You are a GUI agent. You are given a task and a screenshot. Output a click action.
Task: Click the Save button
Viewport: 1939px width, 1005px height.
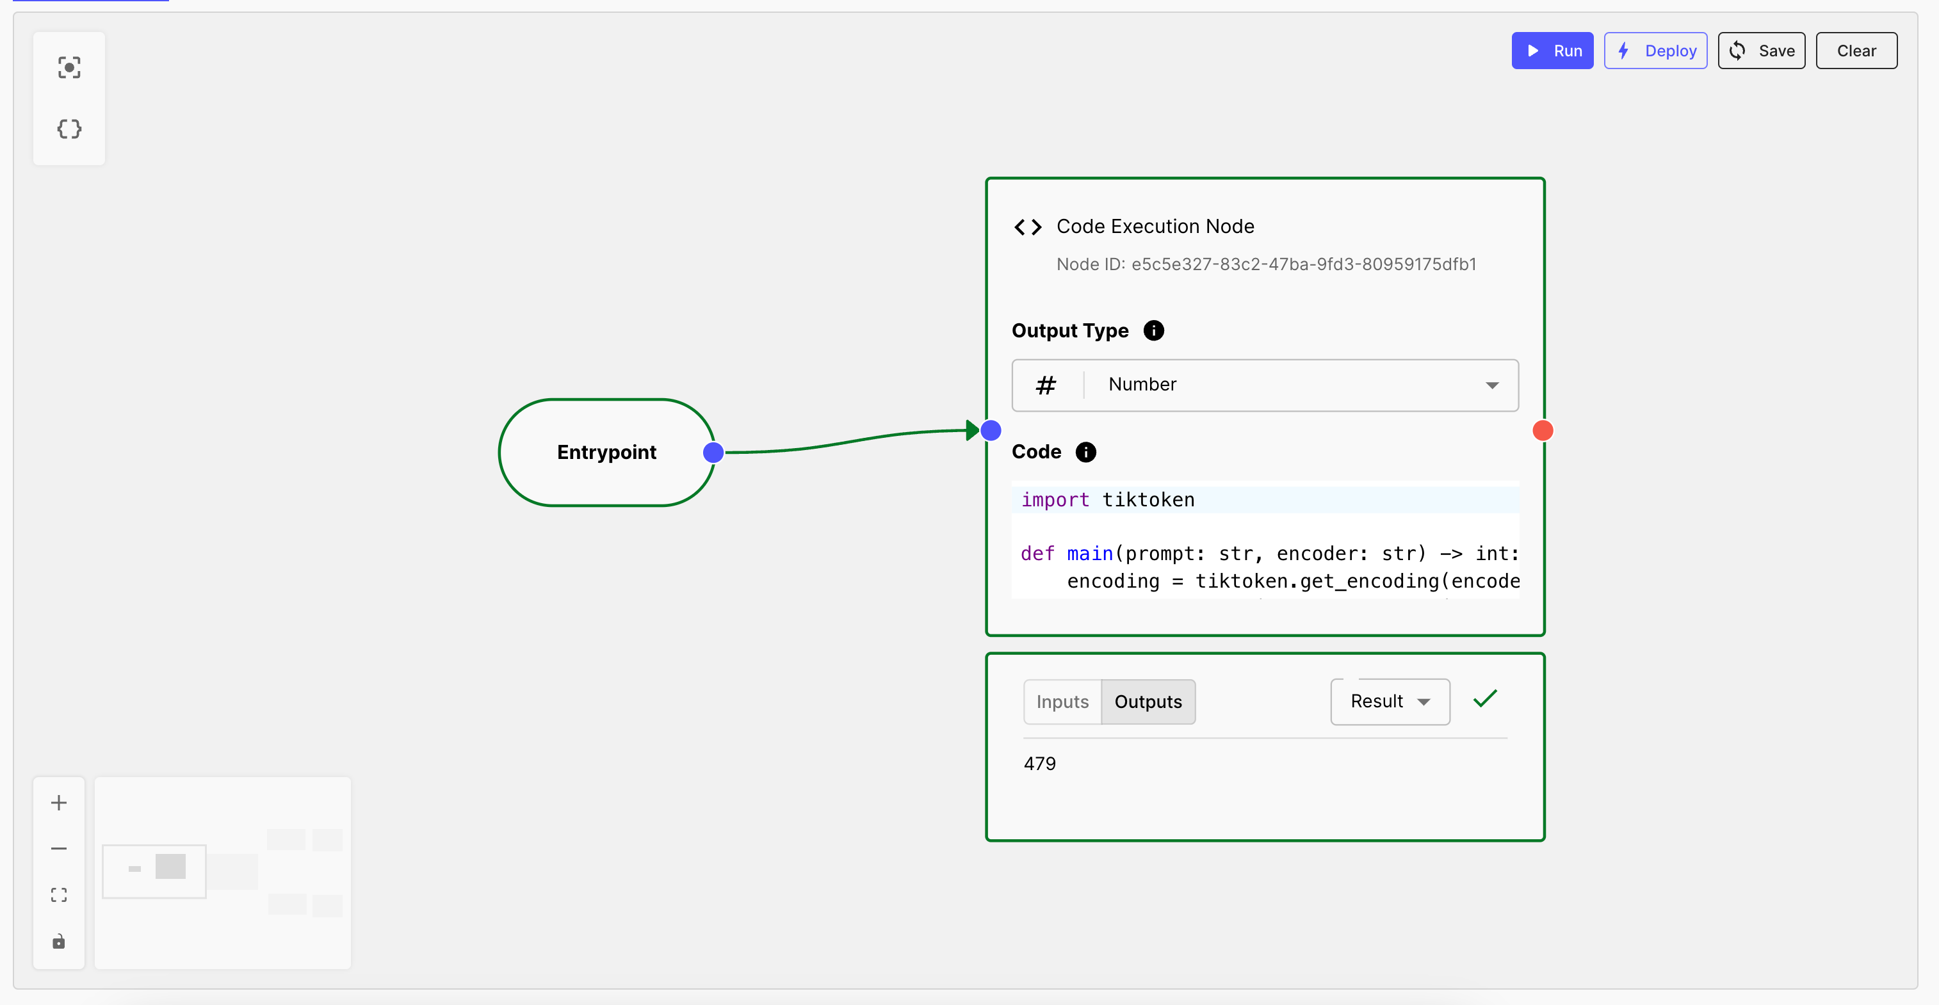tap(1762, 51)
